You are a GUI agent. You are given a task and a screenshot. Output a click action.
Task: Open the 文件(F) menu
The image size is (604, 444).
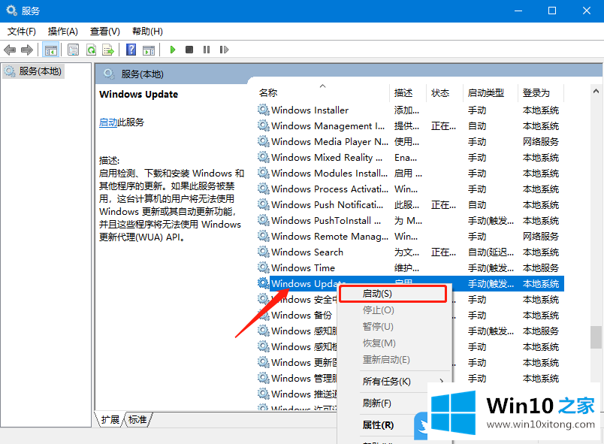[x=22, y=32]
